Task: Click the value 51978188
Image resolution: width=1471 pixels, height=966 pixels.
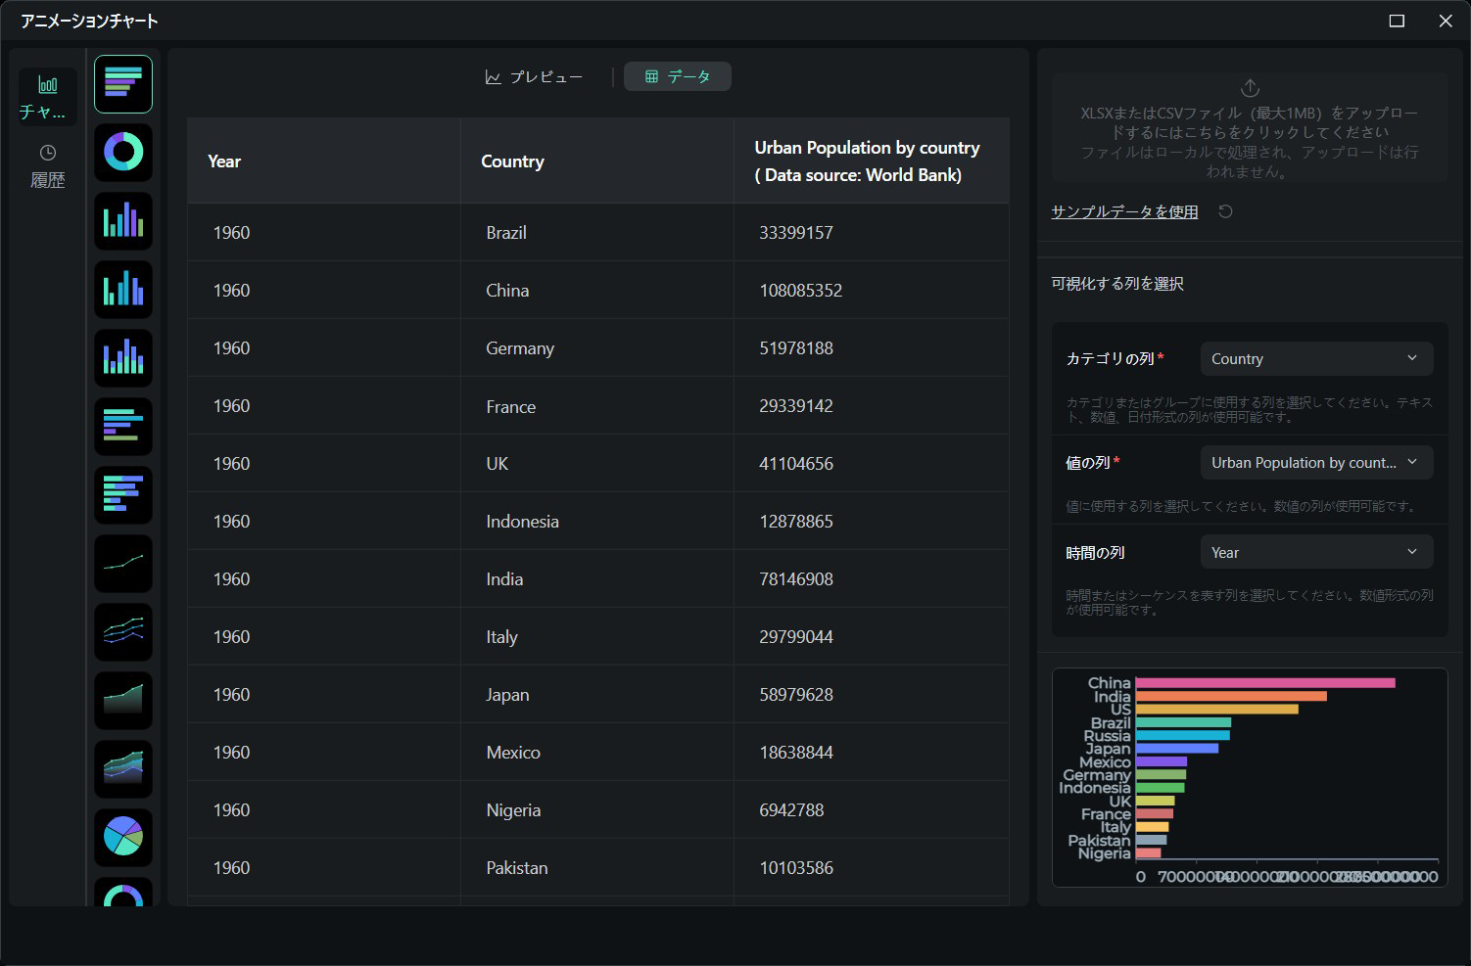Action: [796, 348]
